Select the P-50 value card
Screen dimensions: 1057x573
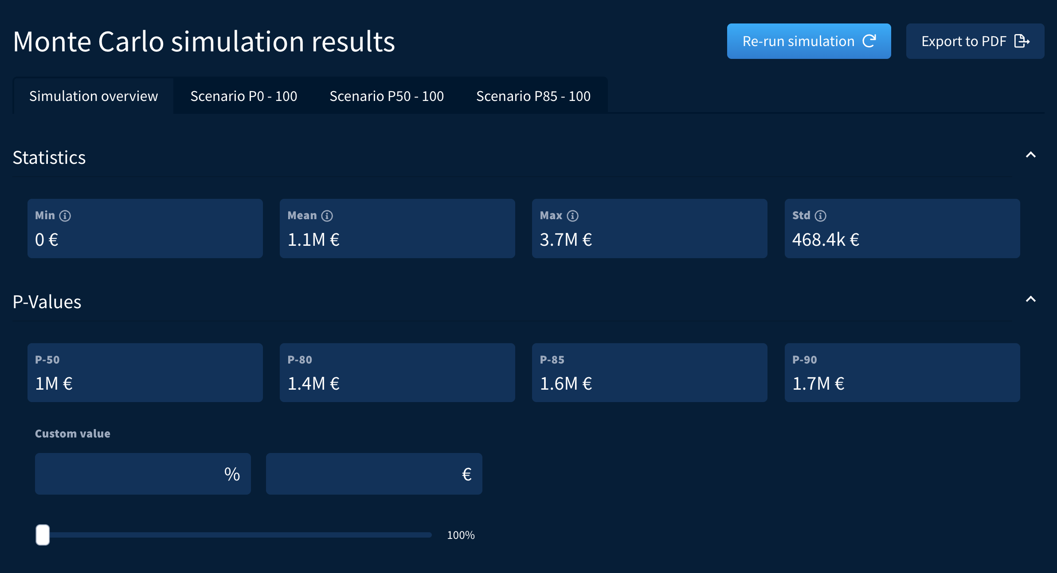(145, 372)
